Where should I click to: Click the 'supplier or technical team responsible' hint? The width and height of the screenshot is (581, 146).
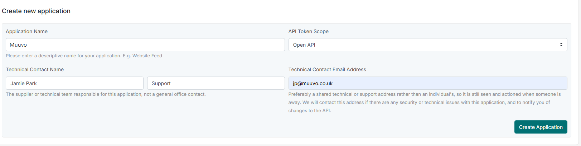(x=106, y=94)
